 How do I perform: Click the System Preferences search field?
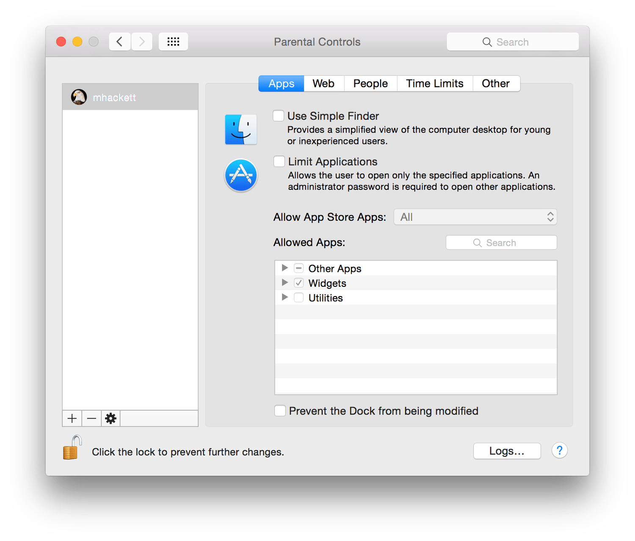513,42
